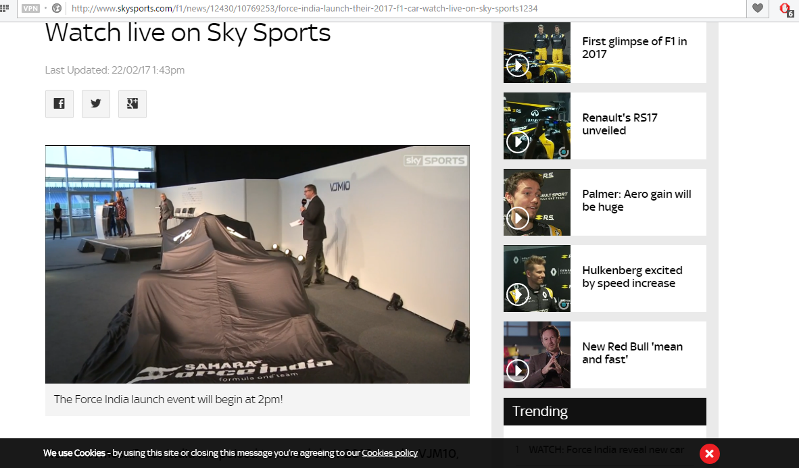Image resolution: width=799 pixels, height=468 pixels.
Task: Open 'Renault's RS17 unveiled' headline
Action: (620, 124)
